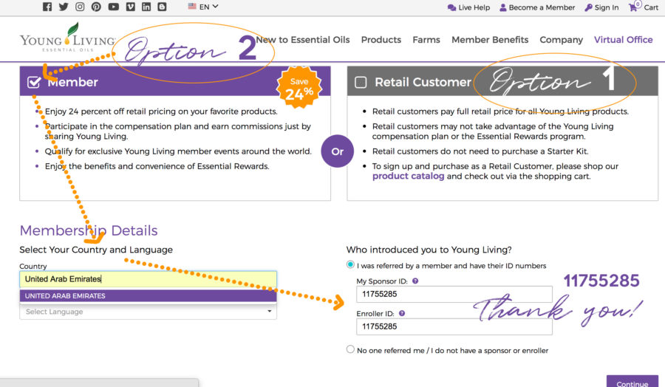This screenshot has width=665, height=387.
Task: Open the Blogger social icon
Action: point(162,7)
